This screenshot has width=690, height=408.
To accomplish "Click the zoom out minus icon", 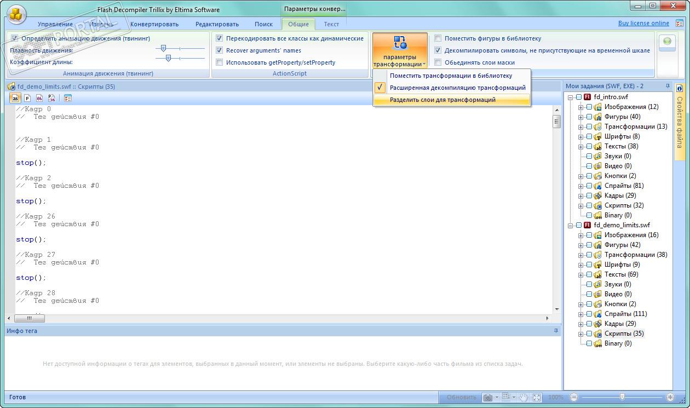I will (574, 397).
